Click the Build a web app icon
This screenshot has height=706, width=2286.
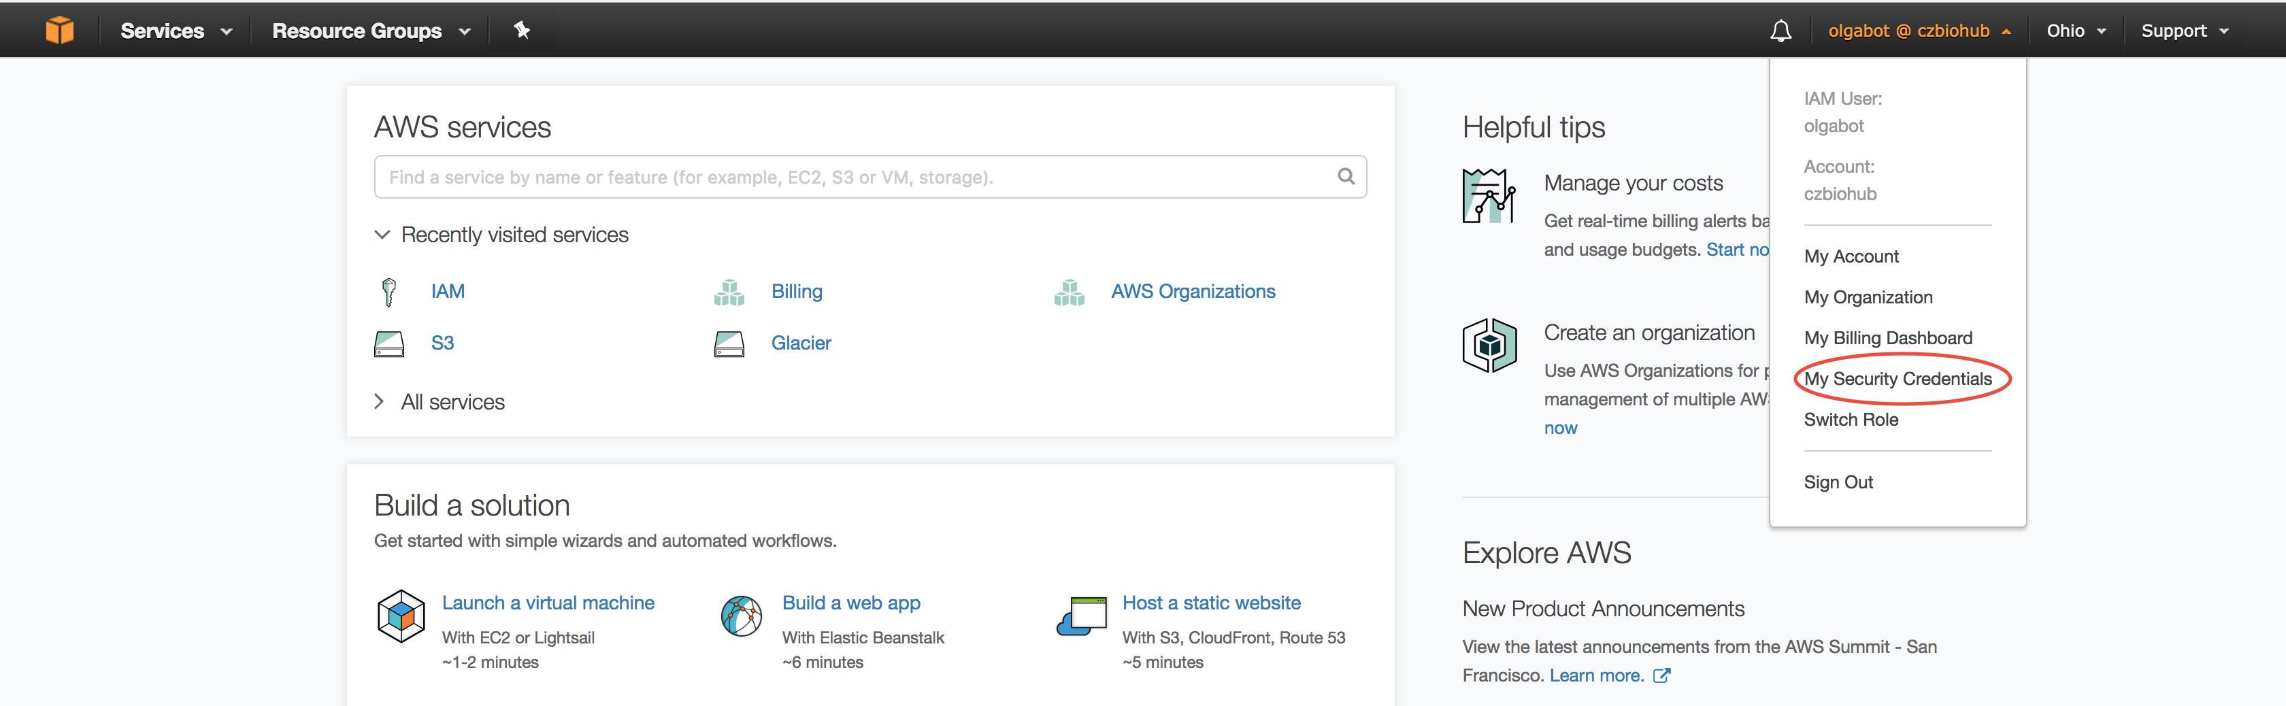pos(741,616)
